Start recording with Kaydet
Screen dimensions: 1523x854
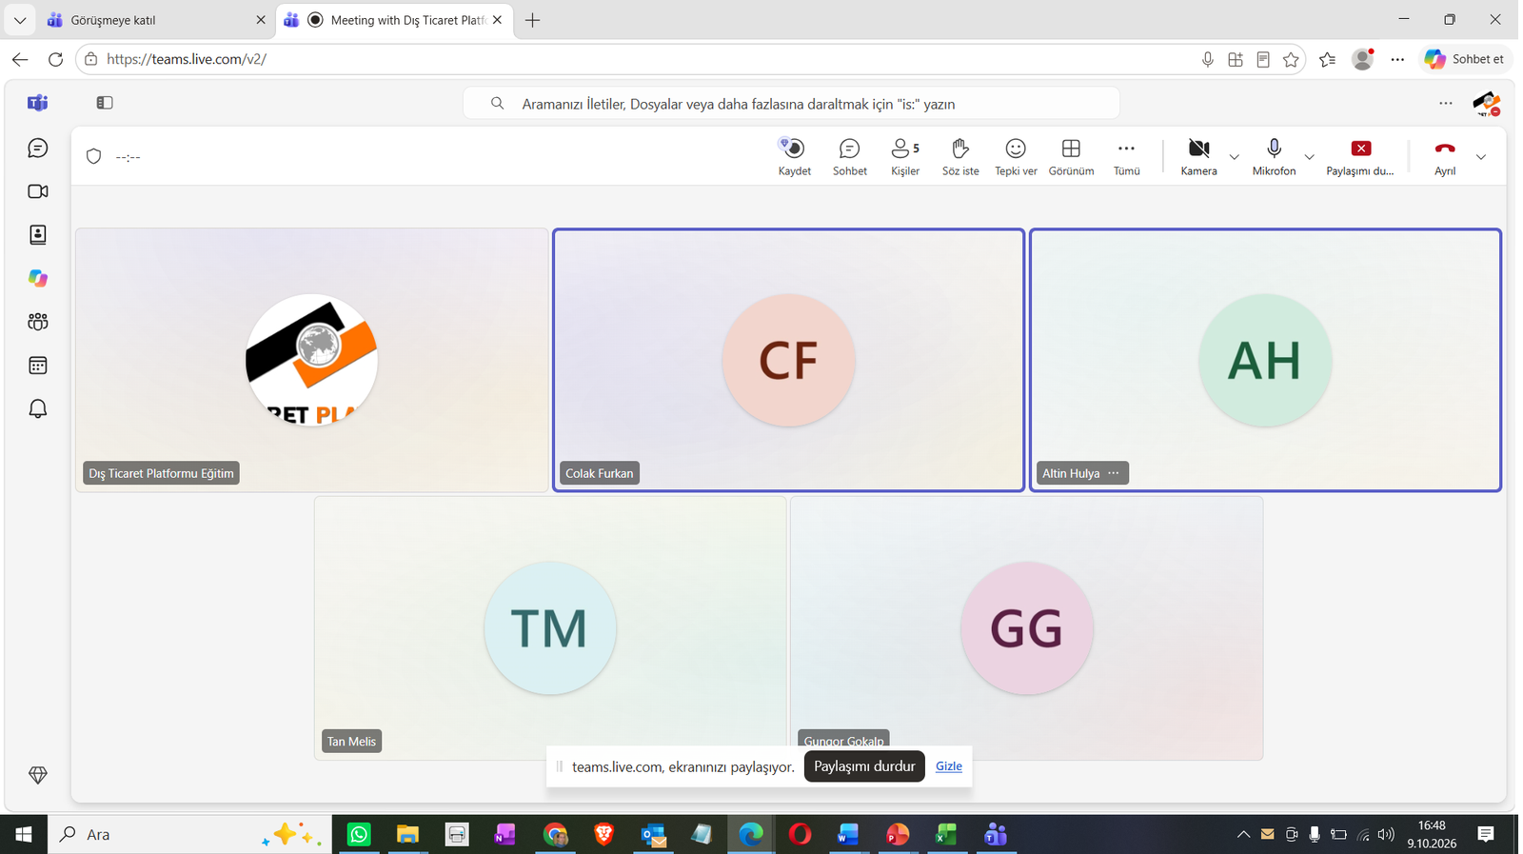click(794, 157)
